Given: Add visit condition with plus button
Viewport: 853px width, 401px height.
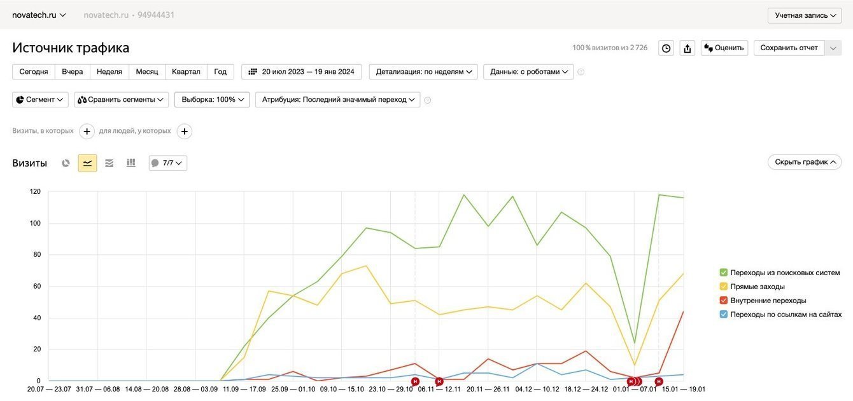Looking at the screenshot, I should (87, 132).
